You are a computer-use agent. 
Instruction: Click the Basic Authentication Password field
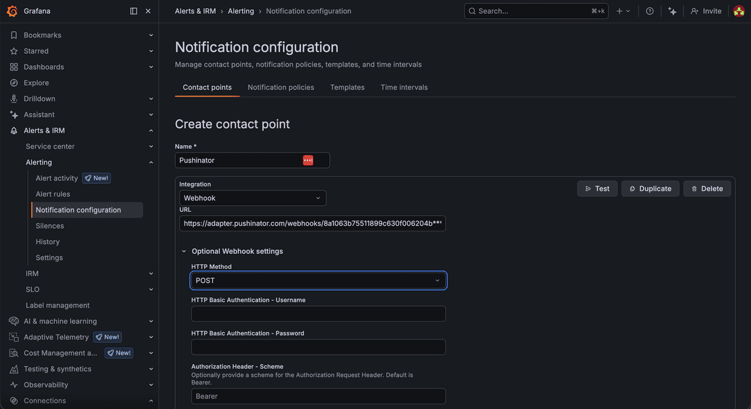pyautogui.click(x=319, y=347)
